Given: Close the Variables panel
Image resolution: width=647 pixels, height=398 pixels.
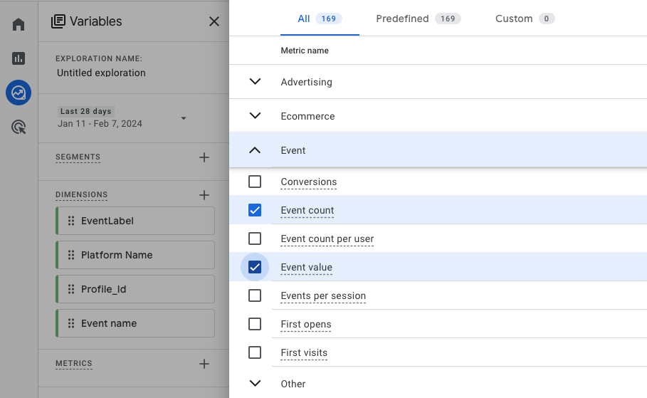Looking at the screenshot, I should (214, 21).
